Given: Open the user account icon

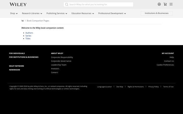Looking at the screenshot, I should pyautogui.click(x=159, y=4).
